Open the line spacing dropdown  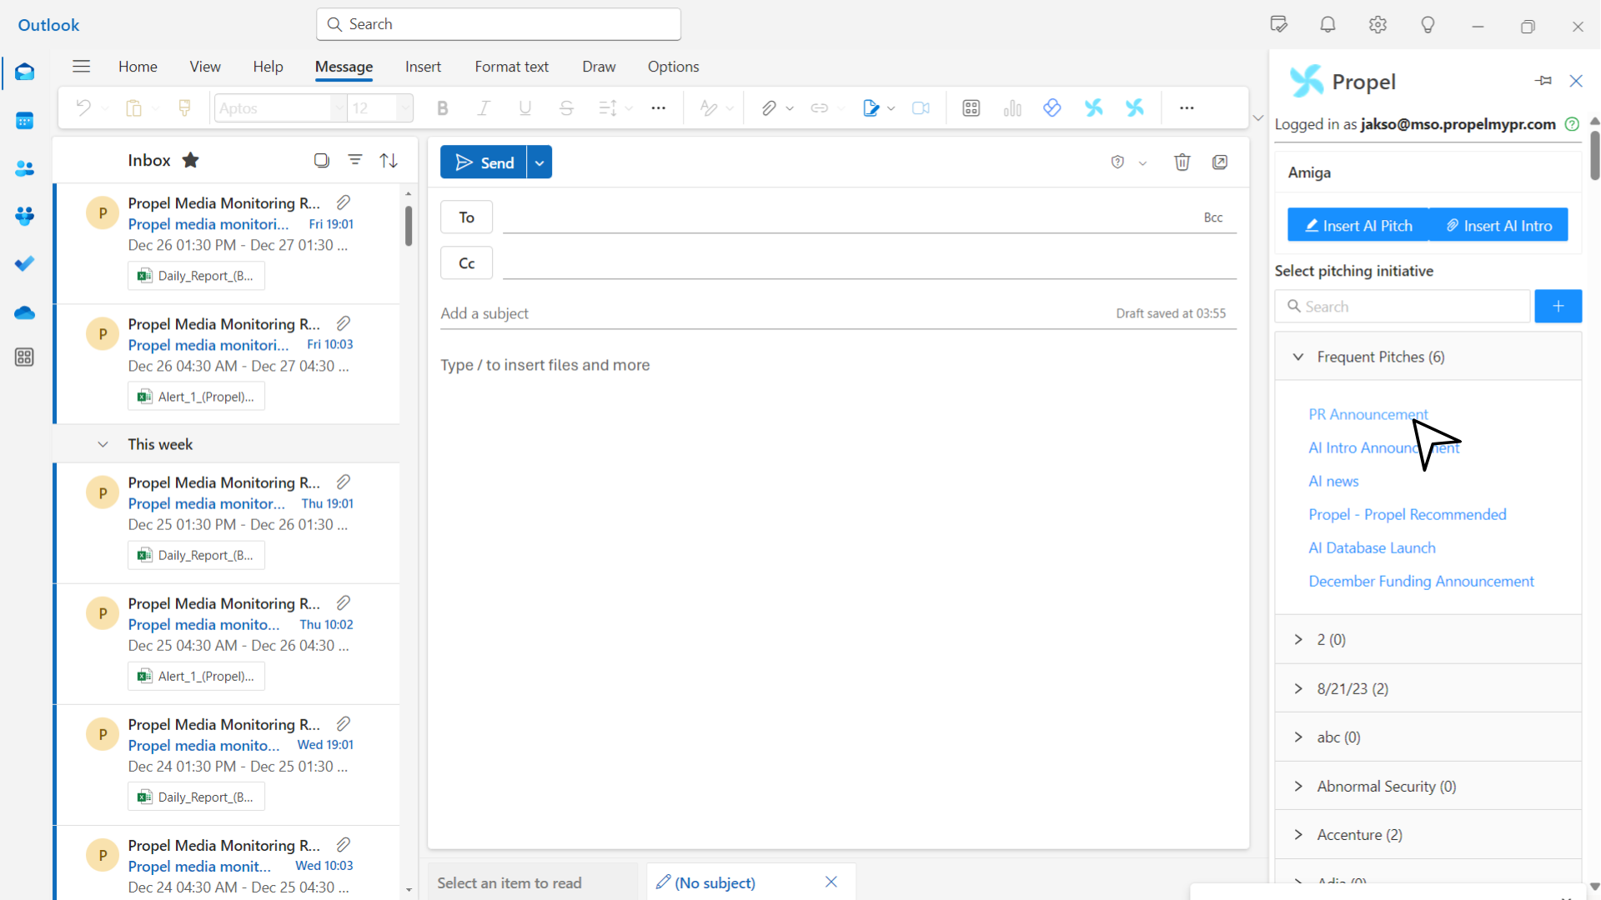click(x=629, y=108)
